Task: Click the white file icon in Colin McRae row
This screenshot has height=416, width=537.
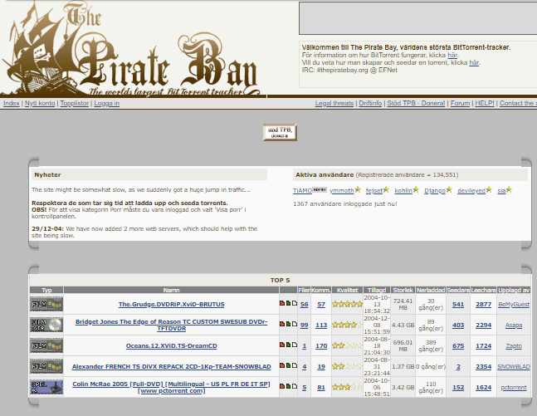Action: point(294,386)
